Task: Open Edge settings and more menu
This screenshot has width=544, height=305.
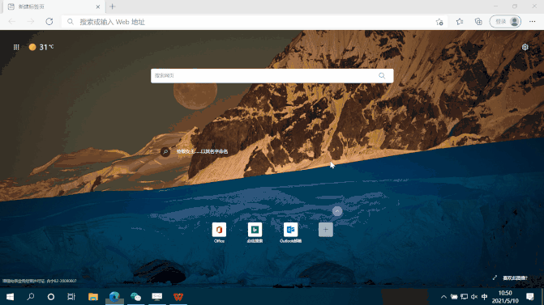Action: (532, 22)
